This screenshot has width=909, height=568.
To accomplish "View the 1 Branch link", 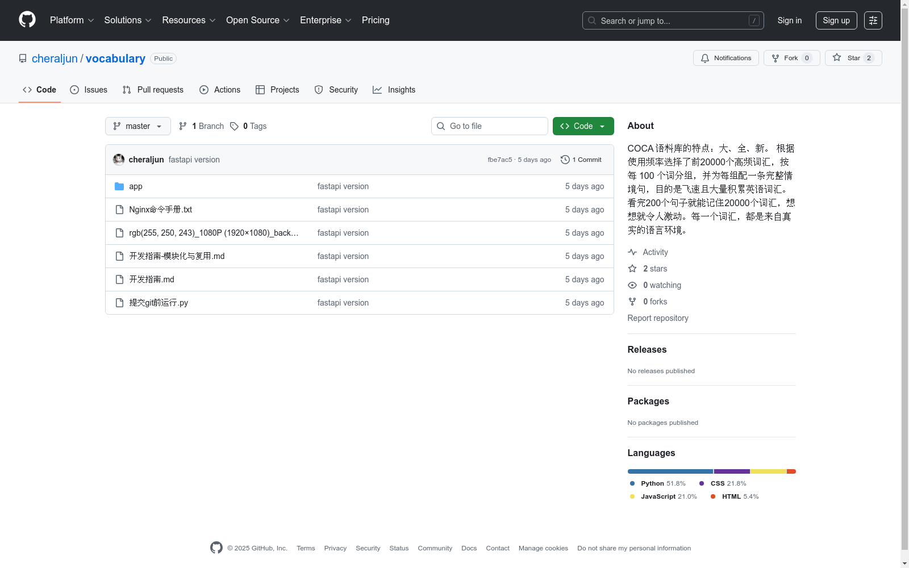I will [x=202, y=126].
